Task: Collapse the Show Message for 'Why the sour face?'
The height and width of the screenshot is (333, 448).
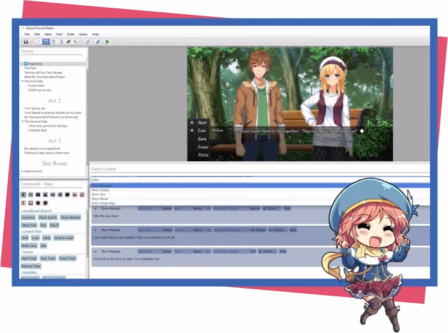Action: [x=96, y=208]
